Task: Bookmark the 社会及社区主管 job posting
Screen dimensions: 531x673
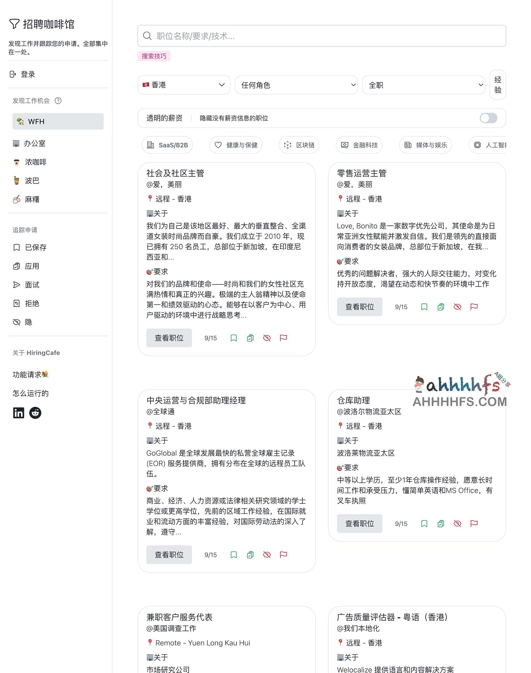Action: 234,338
